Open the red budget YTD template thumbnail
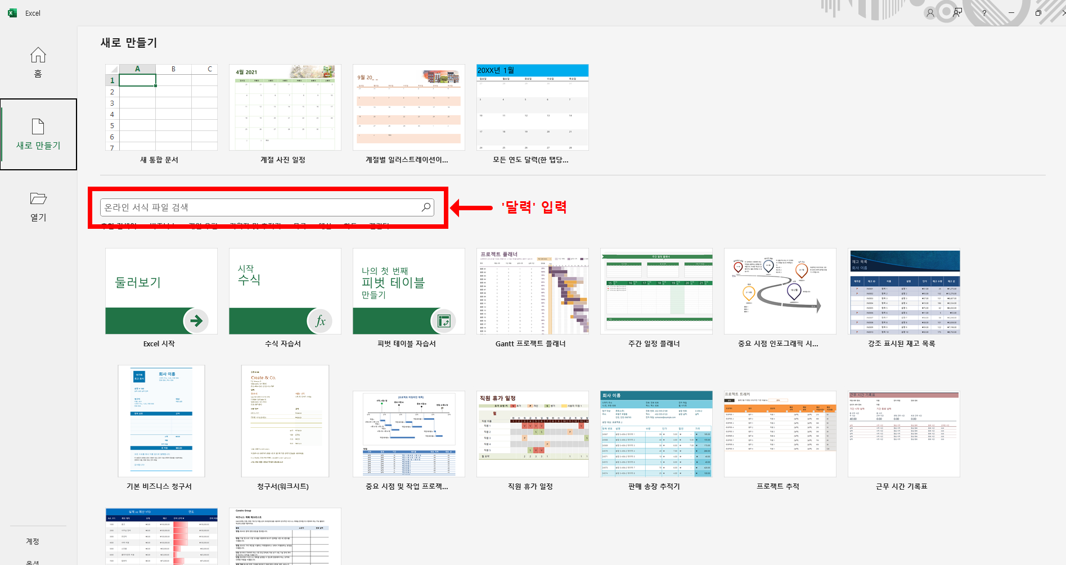 [161, 536]
